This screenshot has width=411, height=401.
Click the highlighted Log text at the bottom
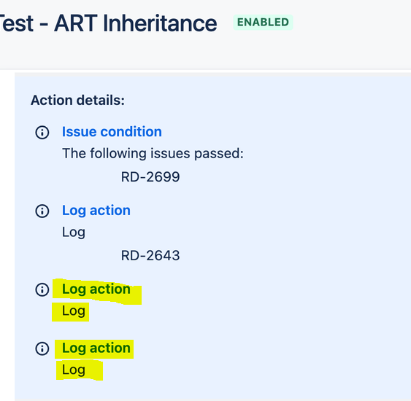pyautogui.click(x=74, y=370)
